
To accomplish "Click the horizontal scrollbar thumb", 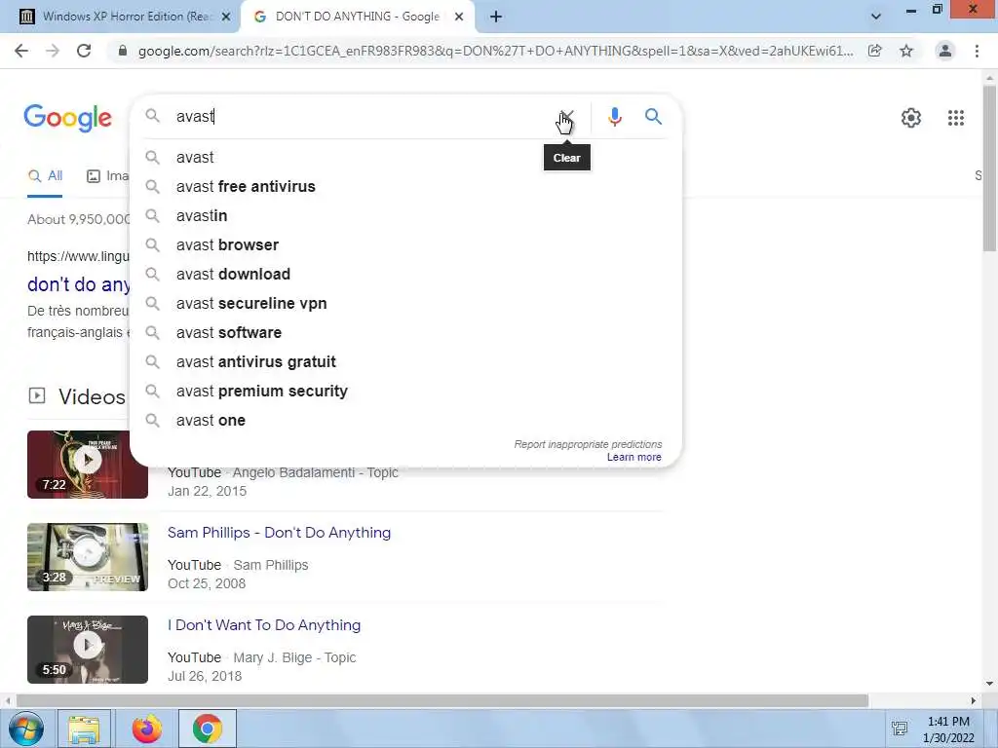I will click(441, 701).
